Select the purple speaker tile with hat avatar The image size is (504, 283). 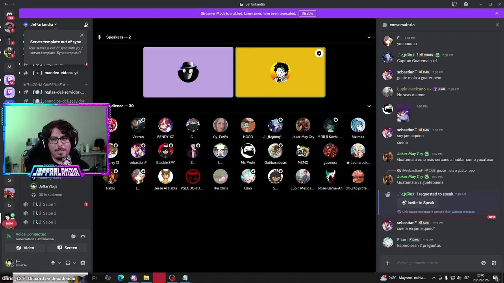coord(188,72)
